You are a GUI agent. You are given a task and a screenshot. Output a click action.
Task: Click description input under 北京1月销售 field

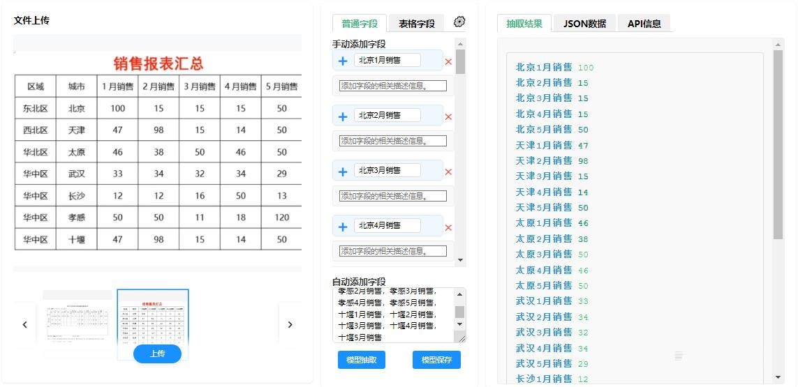click(x=392, y=86)
